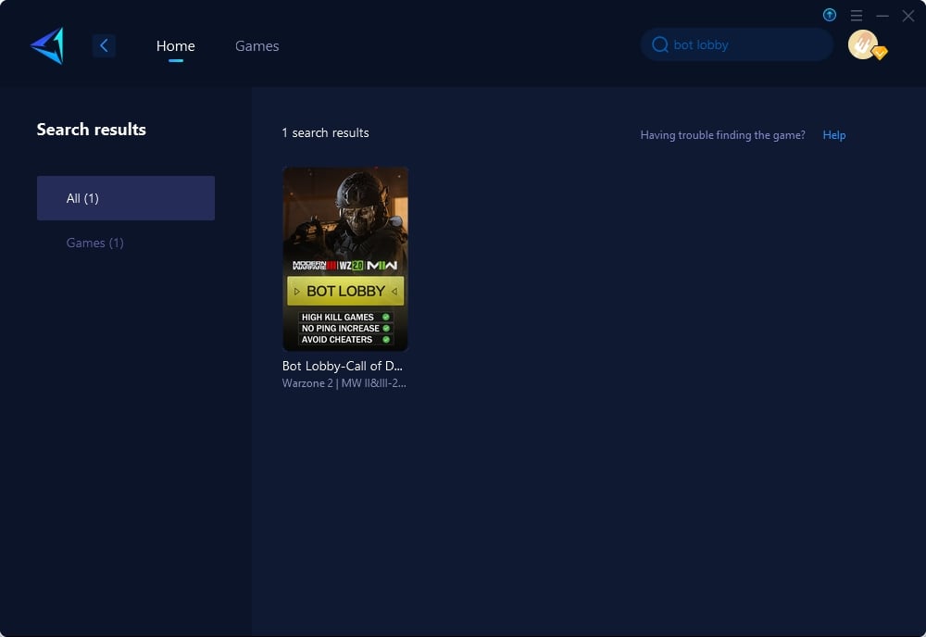Open the Bot Lobby game cover thumbnail
The width and height of the screenshot is (926, 637).
tap(344, 258)
